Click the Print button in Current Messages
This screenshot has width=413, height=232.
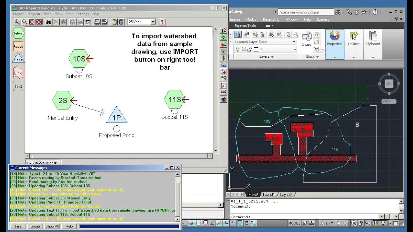click(x=18, y=226)
